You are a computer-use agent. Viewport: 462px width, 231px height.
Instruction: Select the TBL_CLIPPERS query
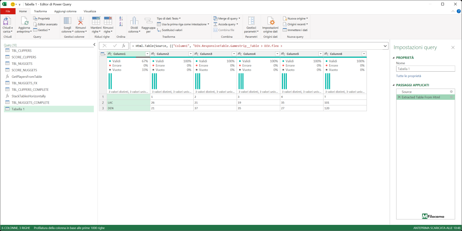click(49, 50)
